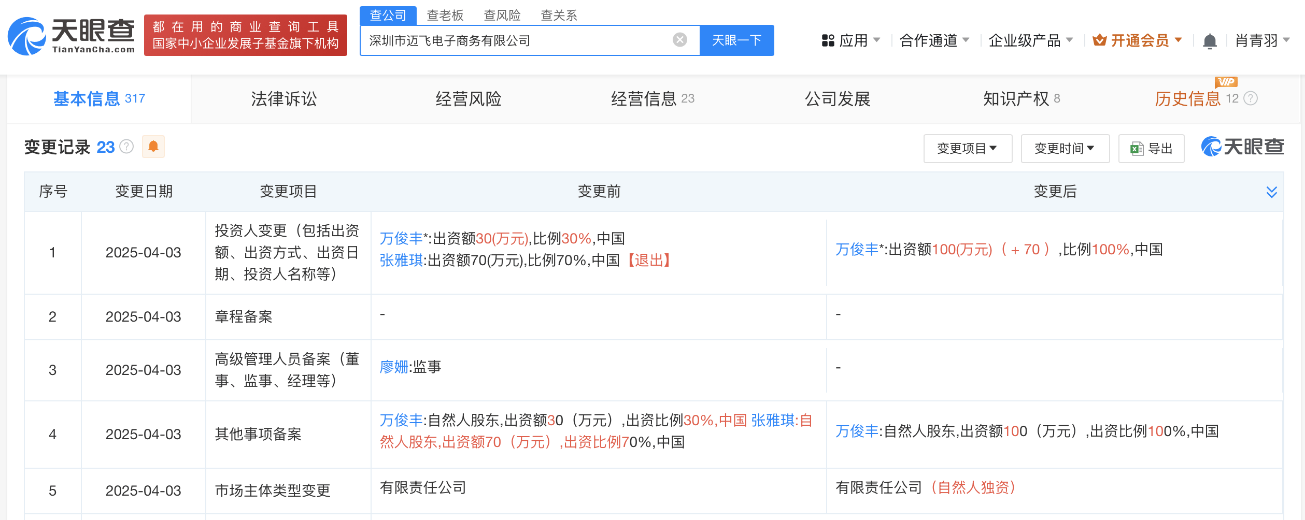Open 廖姗 link in row 3
1305x520 pixels.
pos(394,367)
